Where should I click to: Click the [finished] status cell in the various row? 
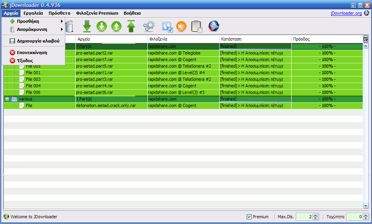pos(255,99)
